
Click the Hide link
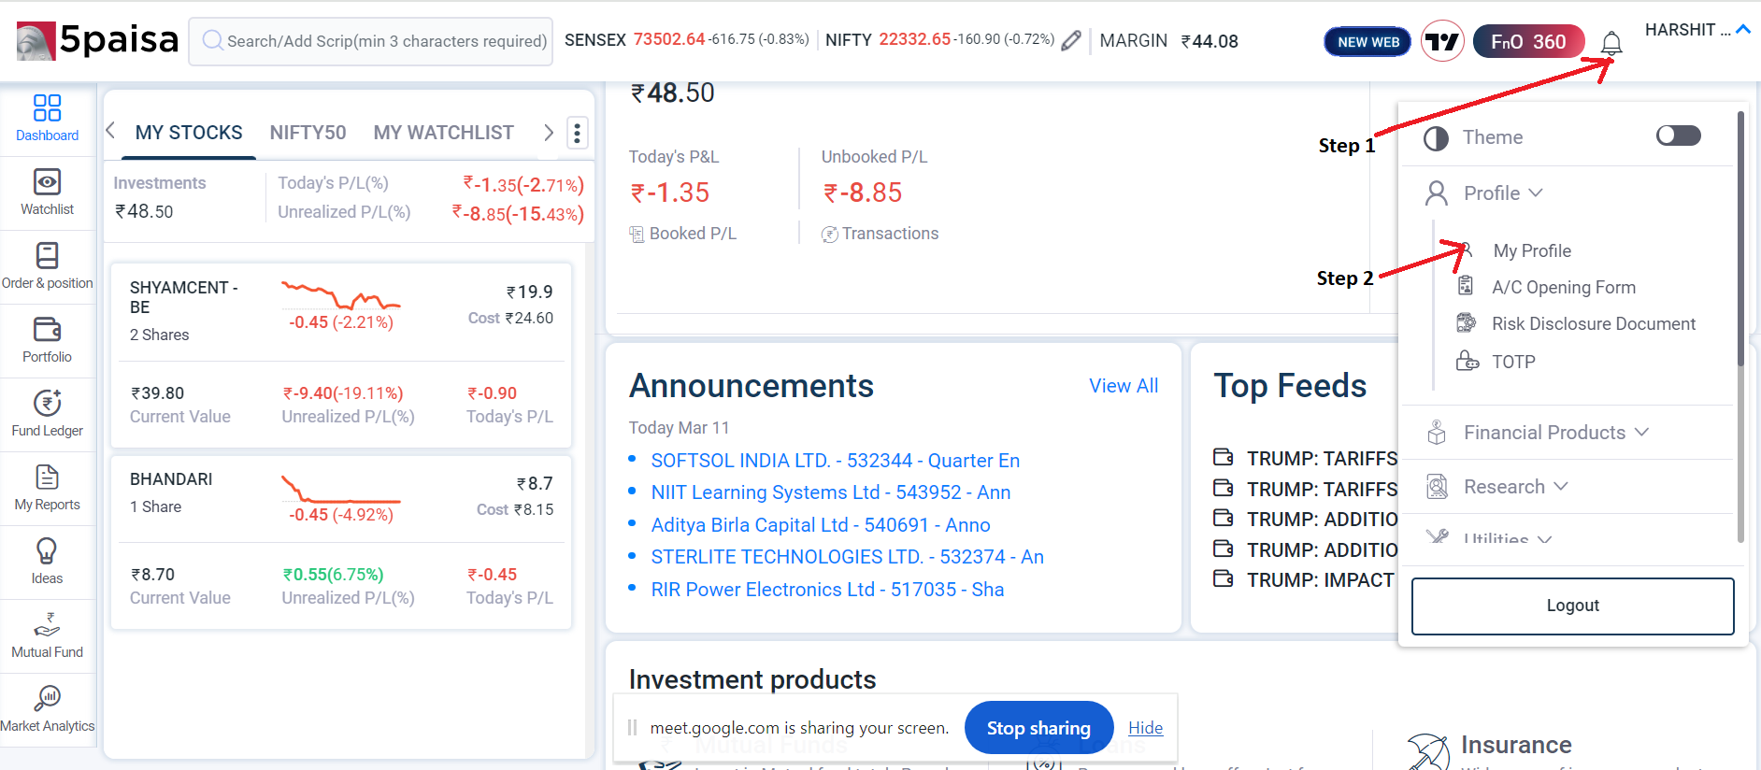pyautogui.click(x=1145, y=728)
